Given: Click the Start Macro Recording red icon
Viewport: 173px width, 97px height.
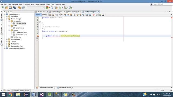Looking at the screenshot, I should coord(94,15).
